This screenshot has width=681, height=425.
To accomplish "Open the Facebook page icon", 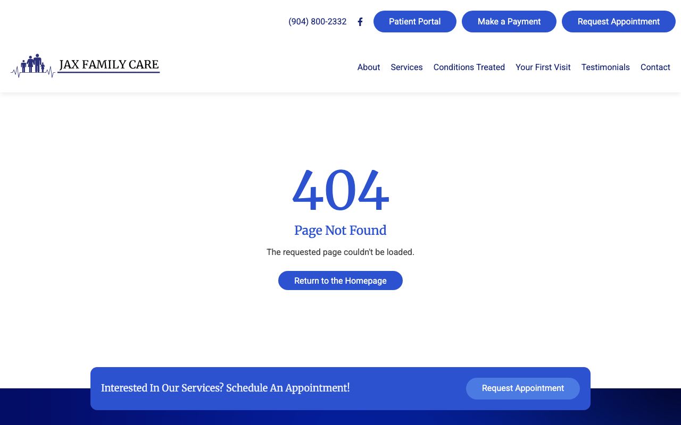I will tap(360, 22).
